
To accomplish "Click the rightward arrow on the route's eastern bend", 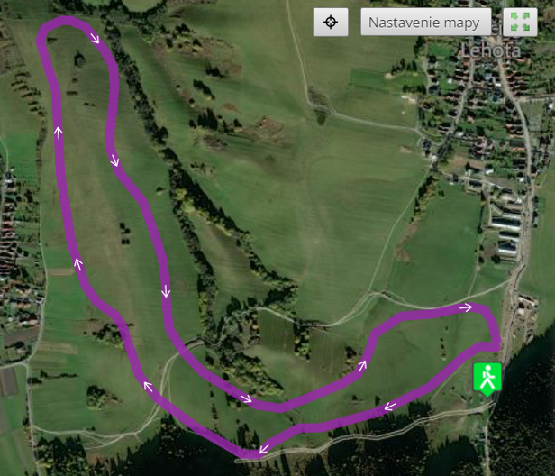I will pyautogui.click(x=466, y=307).
